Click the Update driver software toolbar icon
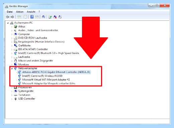The width and height of the screenshot is (174, 128). coord(50,17)
